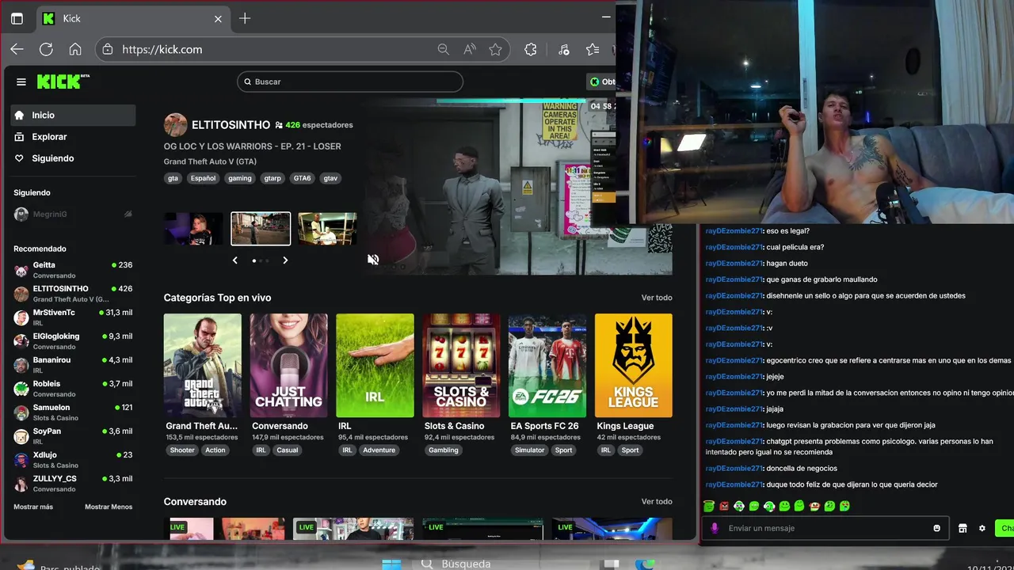Open the Kings League category card
This screenshot has width=1014, height=570.
pyautogui.click(x=634, y=366)
